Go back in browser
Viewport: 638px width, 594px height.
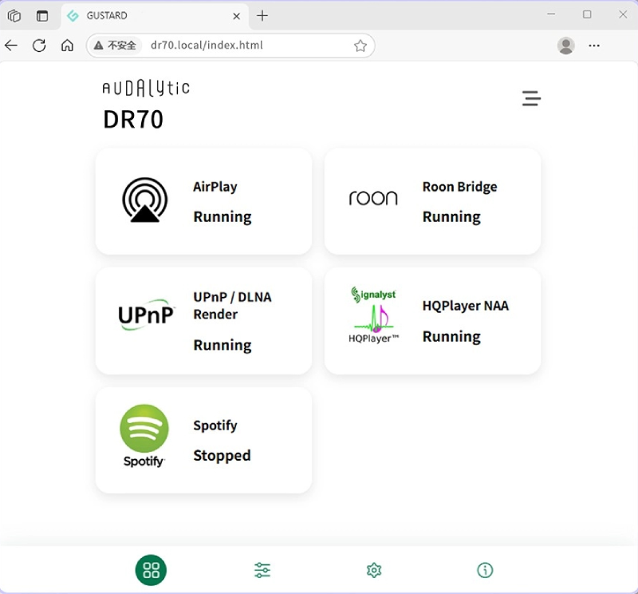point(11,46)
